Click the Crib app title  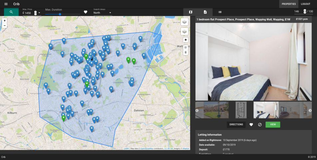(x=16, y=4)
